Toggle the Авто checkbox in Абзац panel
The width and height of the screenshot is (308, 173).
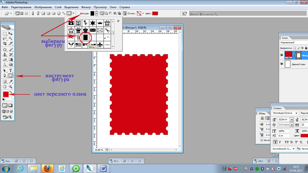tap(262, 140)
